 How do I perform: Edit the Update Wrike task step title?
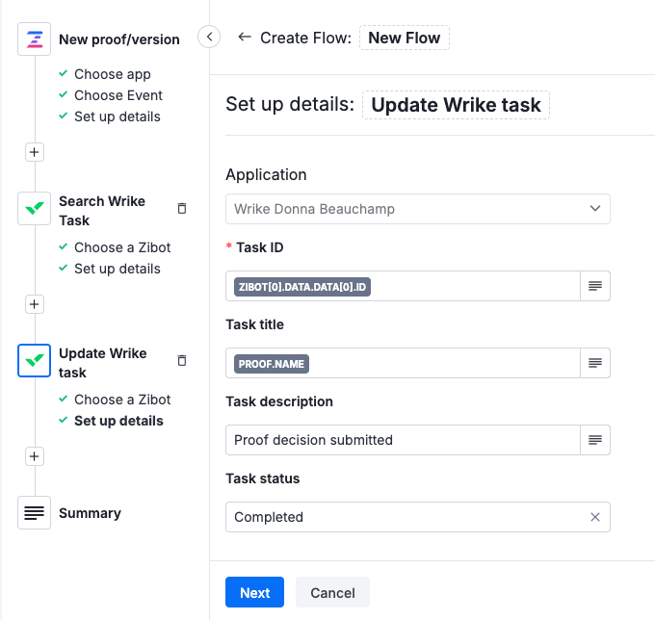pyautogui.click(x=456, y=105)
